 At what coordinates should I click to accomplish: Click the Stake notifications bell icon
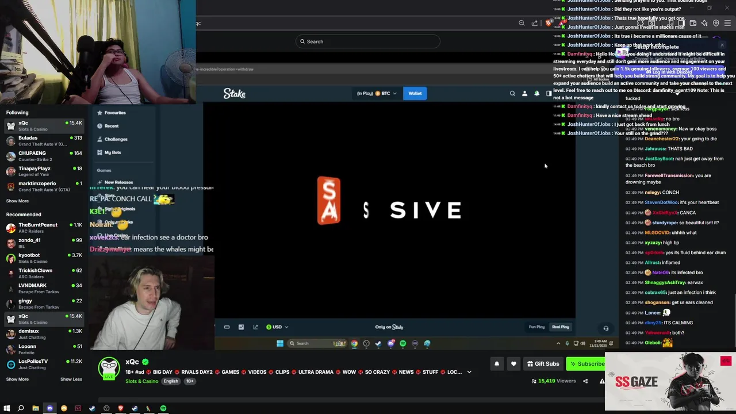536,93
